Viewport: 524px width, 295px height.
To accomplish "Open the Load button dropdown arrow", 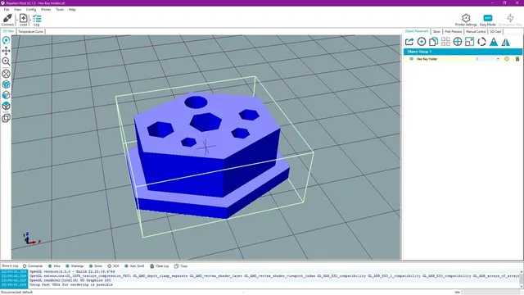I will (30, 20).
